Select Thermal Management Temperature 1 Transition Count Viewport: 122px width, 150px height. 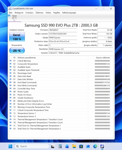click(60, 120)
